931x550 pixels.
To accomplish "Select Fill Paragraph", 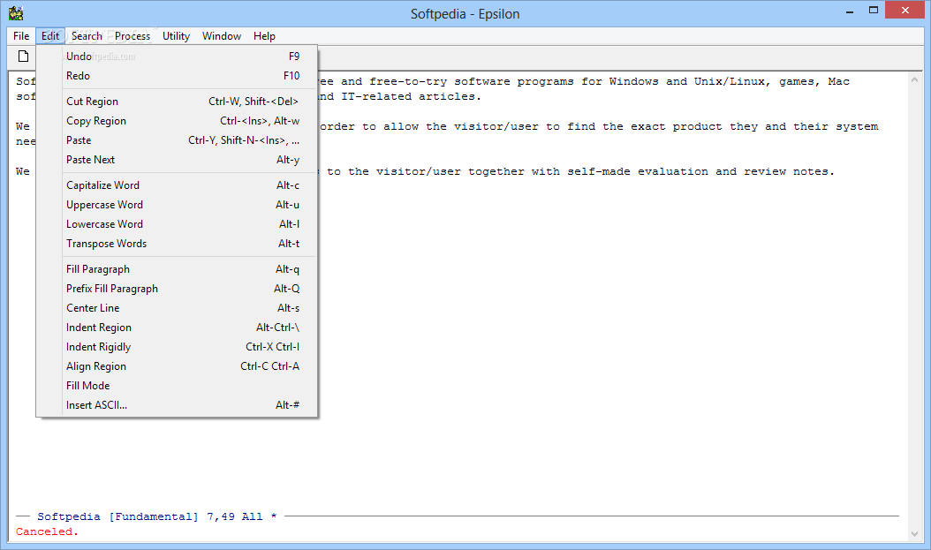I will pos(177,269).
